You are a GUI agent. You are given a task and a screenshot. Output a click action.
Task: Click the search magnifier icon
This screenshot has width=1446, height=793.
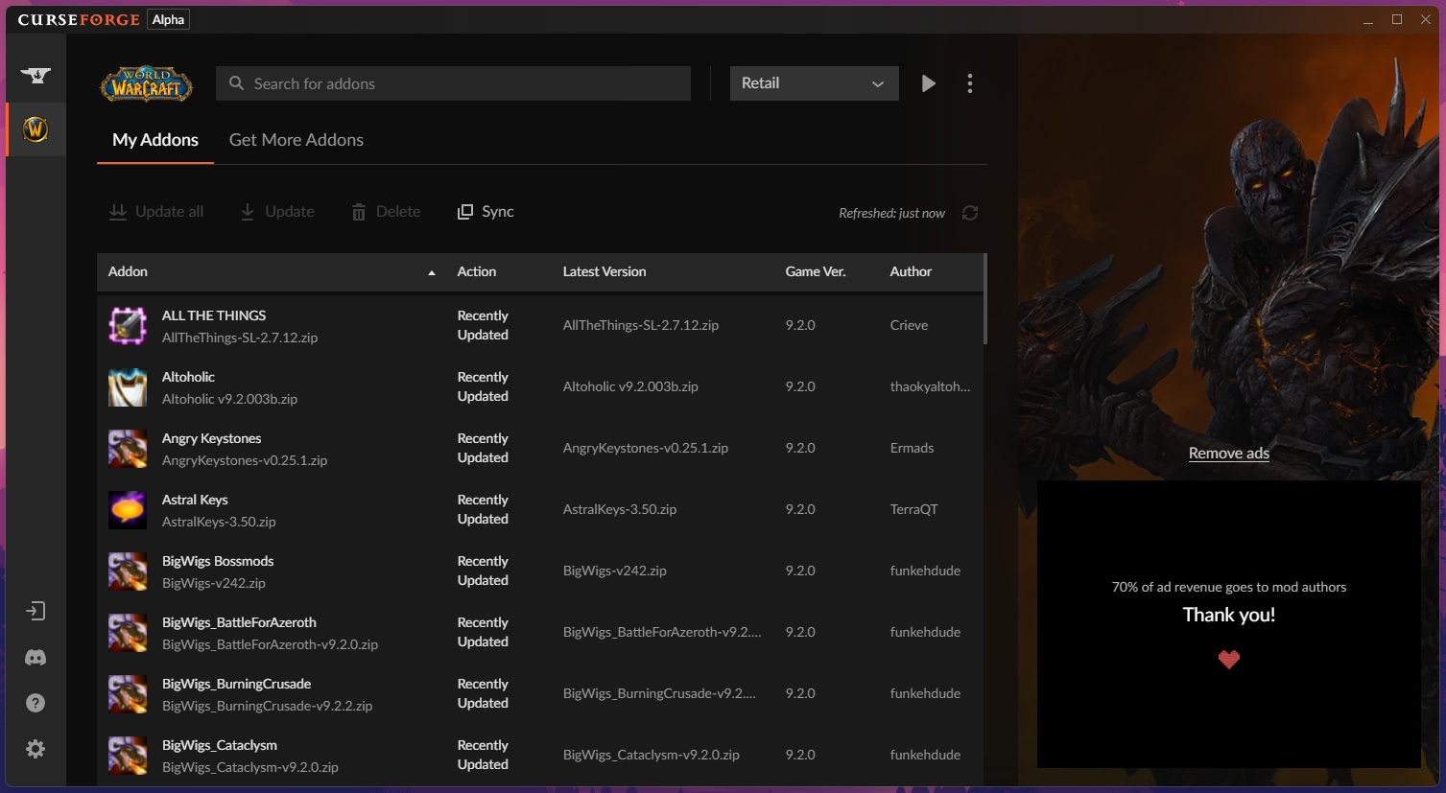(236, 83)
